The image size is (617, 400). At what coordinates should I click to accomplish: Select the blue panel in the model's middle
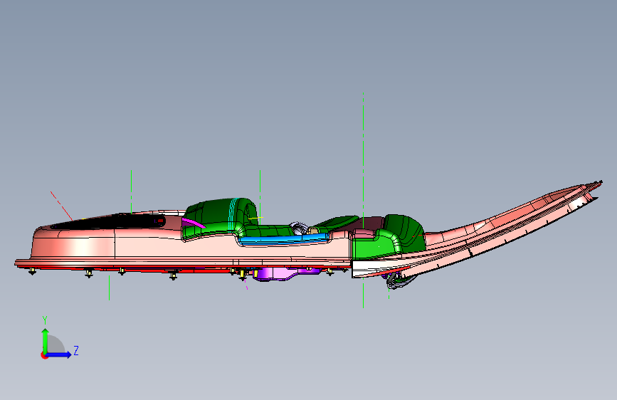tap(283, 239)
